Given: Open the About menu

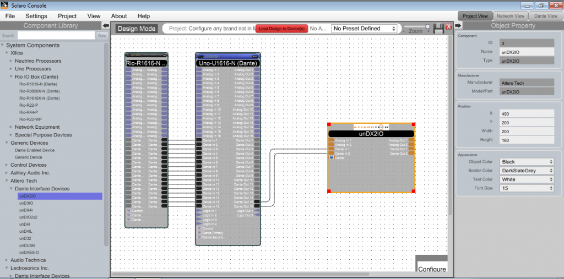Looking at the screenshot, I should tap(119, 16).
